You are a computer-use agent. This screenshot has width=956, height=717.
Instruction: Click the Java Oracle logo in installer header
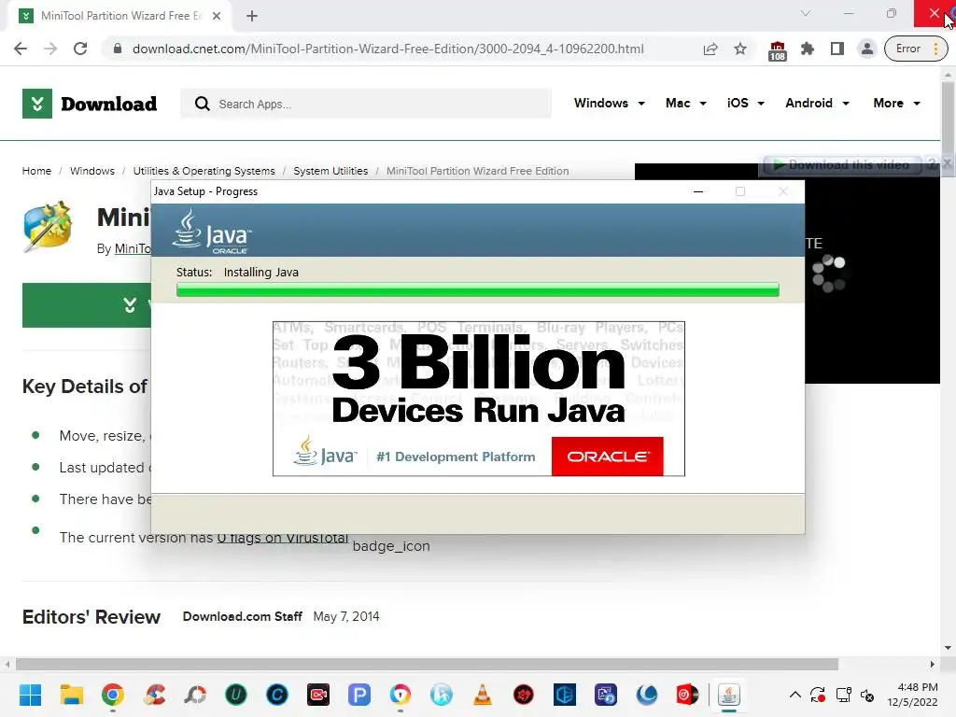(212, 232)
